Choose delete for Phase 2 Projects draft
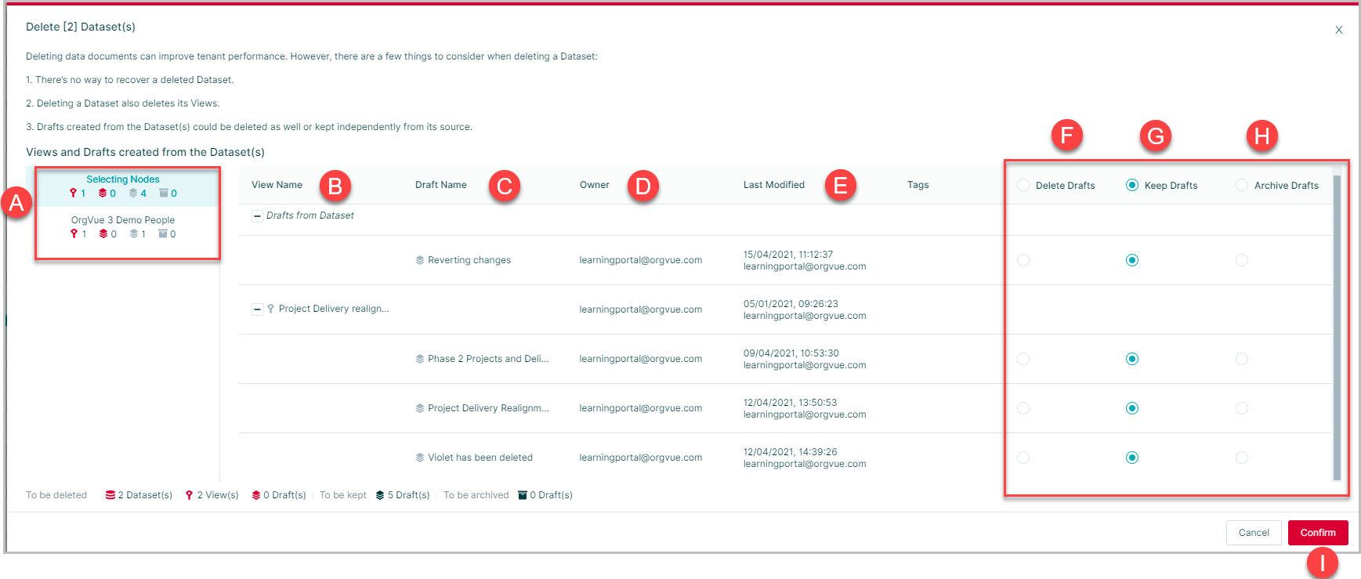Viewport: 1361px width, 579px height. point(1023,359)
